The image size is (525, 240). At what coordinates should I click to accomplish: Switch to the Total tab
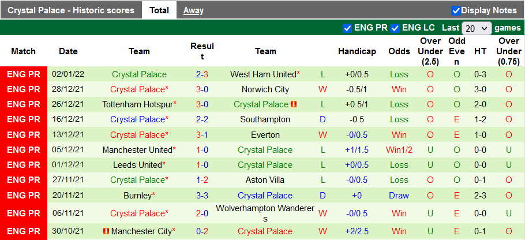pos(159,10)
